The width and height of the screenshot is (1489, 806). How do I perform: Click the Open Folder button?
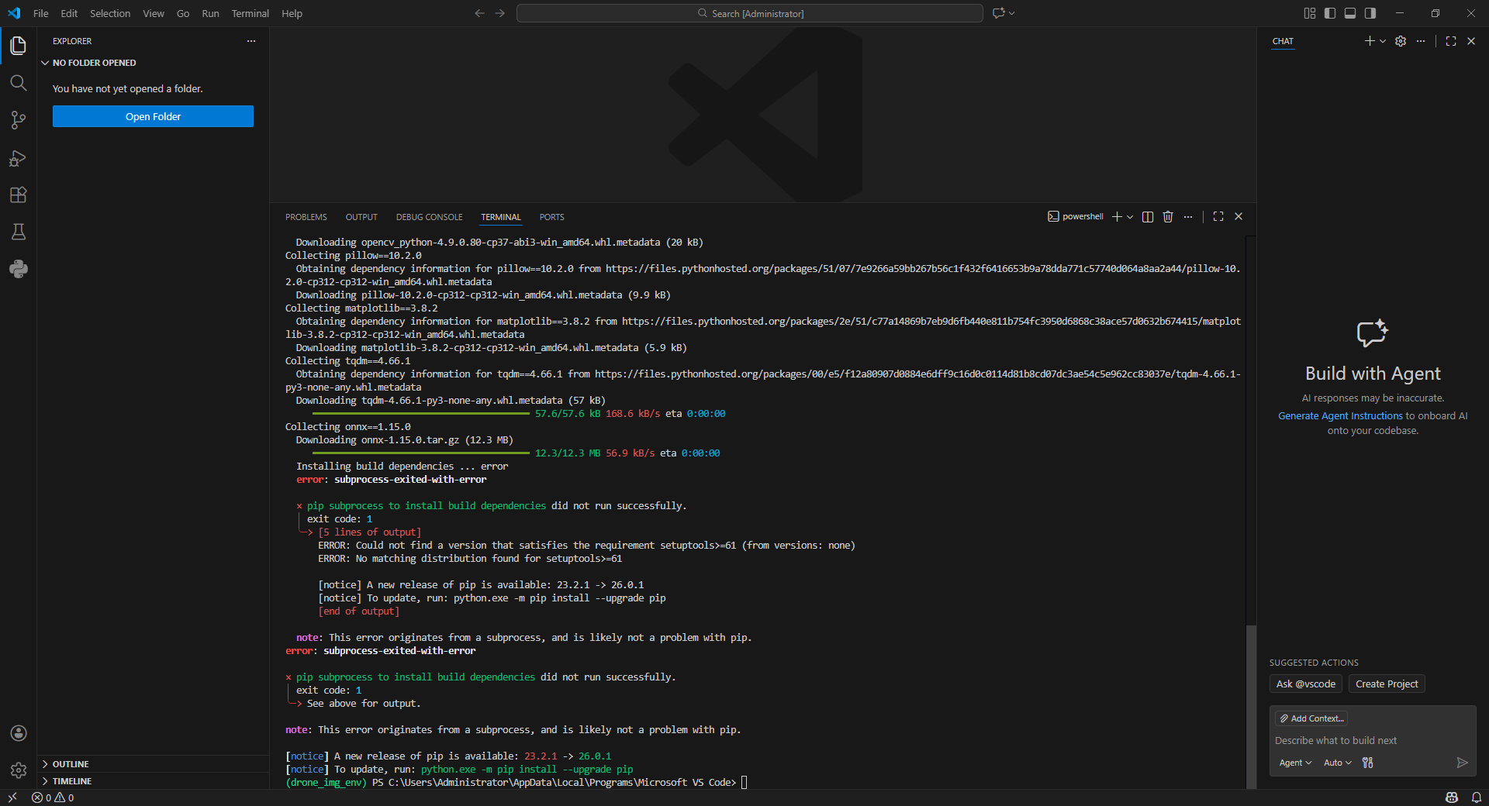pyautogui.click(x=153, y=116)
